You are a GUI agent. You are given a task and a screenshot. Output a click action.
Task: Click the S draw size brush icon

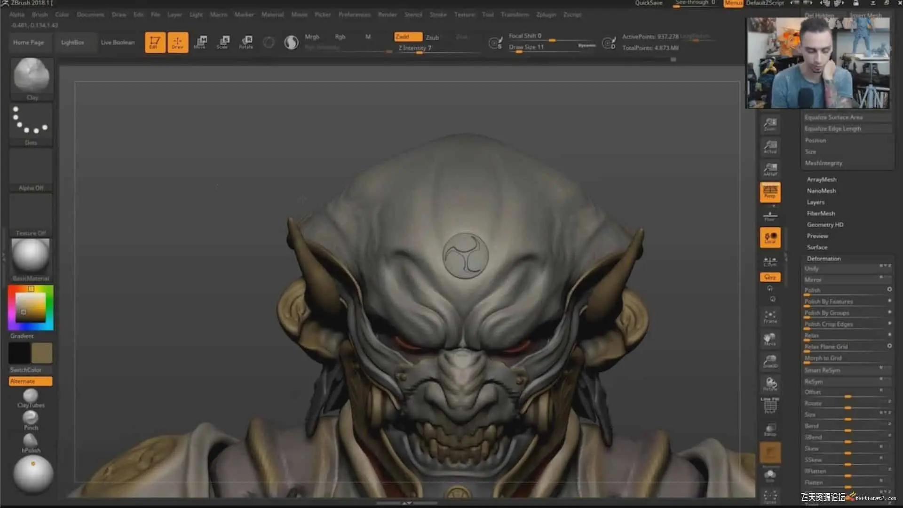[495, 43]
